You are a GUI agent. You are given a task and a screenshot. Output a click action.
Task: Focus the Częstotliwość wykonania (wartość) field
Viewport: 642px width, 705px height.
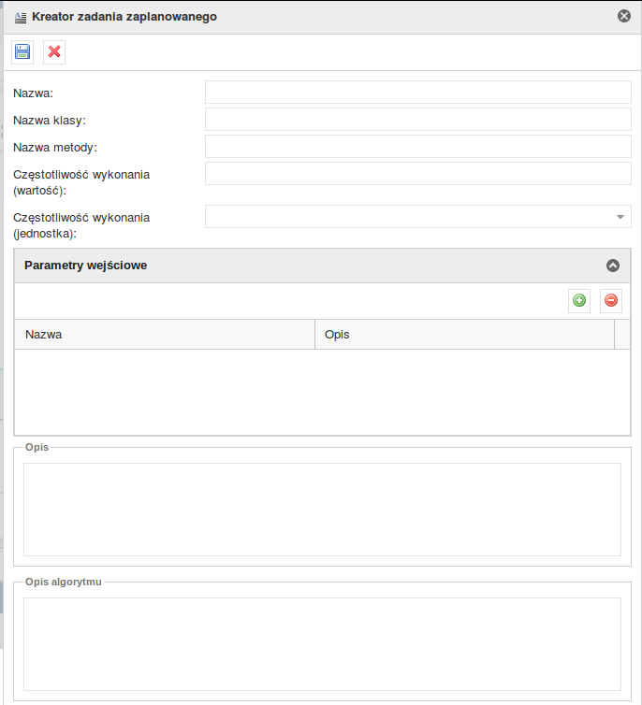(418, 173)
